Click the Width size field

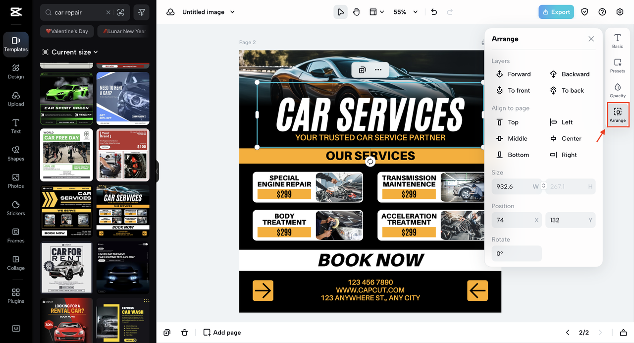pyautogui.click(x=517, y=186)
